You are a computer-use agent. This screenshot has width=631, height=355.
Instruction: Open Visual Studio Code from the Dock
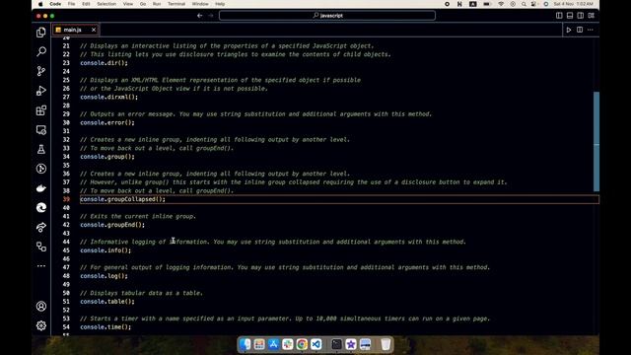(316, 344)
